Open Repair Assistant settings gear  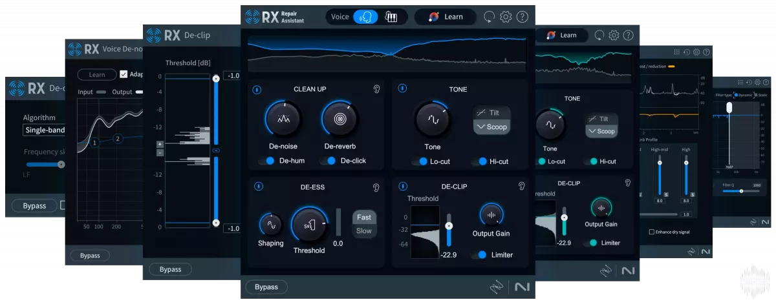tap(506, 17)
